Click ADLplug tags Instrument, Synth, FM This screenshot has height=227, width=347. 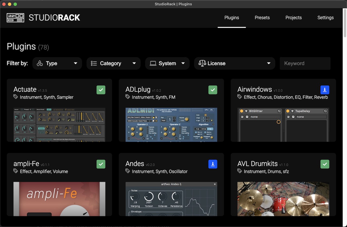pos(153,97)
